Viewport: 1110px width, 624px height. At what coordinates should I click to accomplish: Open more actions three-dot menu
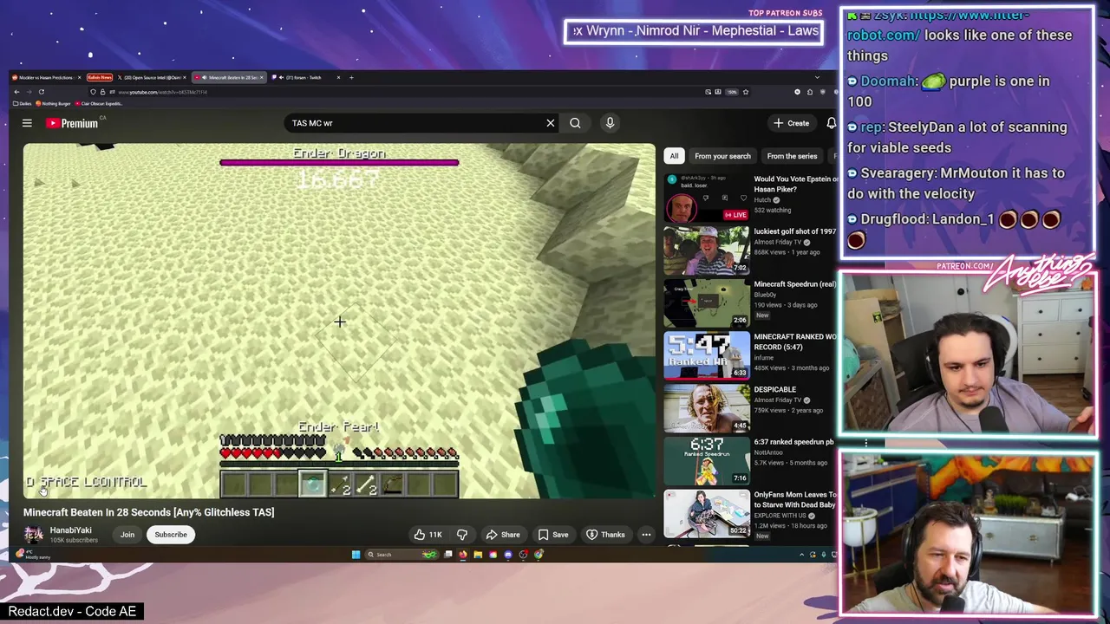point(646,535)
